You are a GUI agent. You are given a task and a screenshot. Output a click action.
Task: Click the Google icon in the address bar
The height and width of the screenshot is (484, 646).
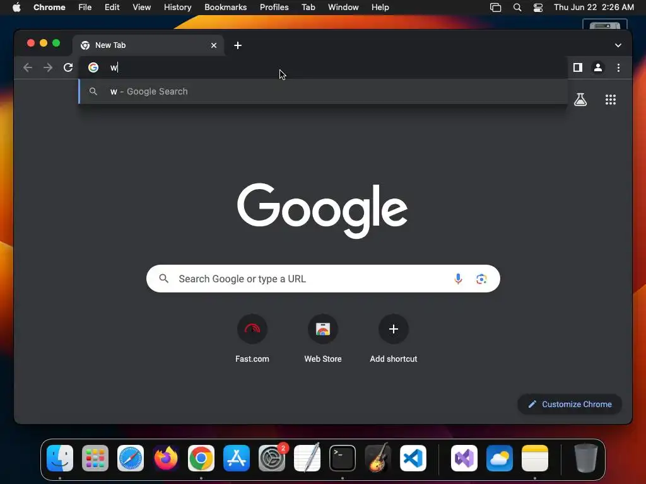[x=93, y=67]
